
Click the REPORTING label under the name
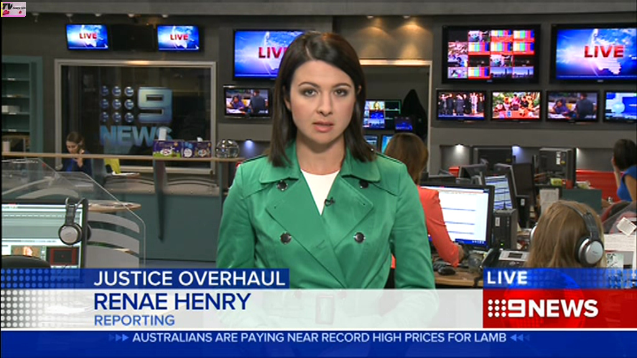(x=134, y=321)
